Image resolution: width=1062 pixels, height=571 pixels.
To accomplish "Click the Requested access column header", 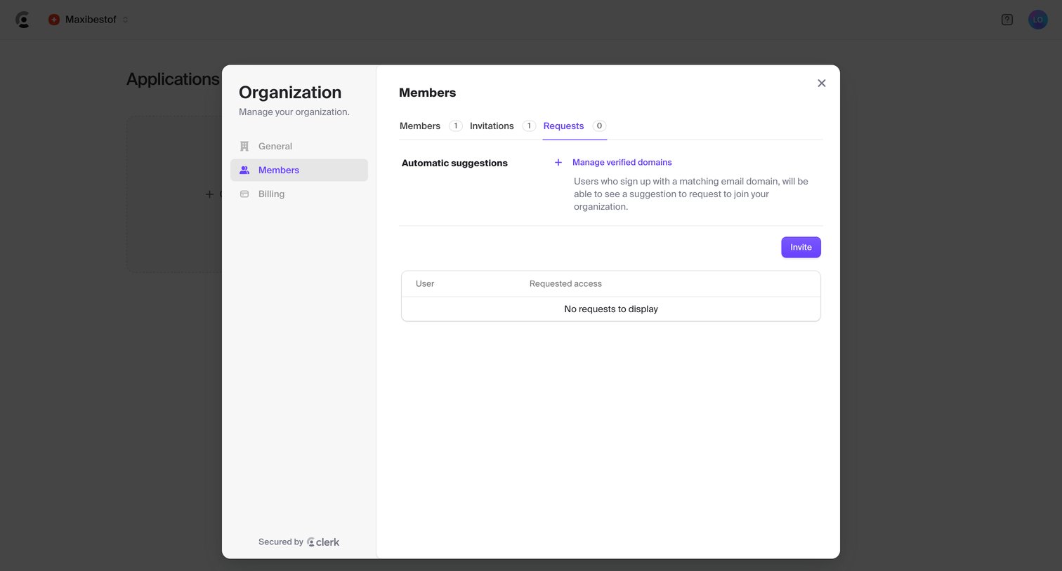I will 565,284.
